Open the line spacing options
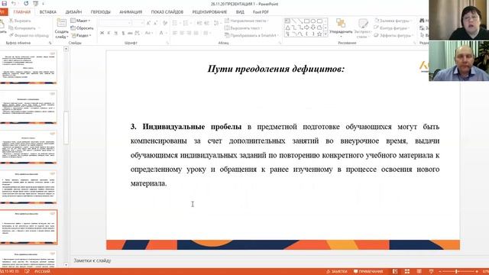Image resolution: width=489 pixels, height=275 pixels. (216, 23)
